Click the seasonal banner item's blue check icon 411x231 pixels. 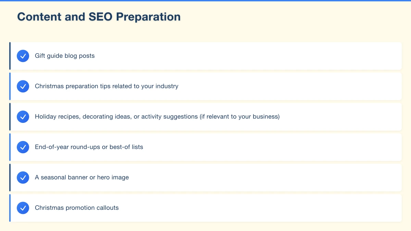pyautogui.click(x=23, y=178)
